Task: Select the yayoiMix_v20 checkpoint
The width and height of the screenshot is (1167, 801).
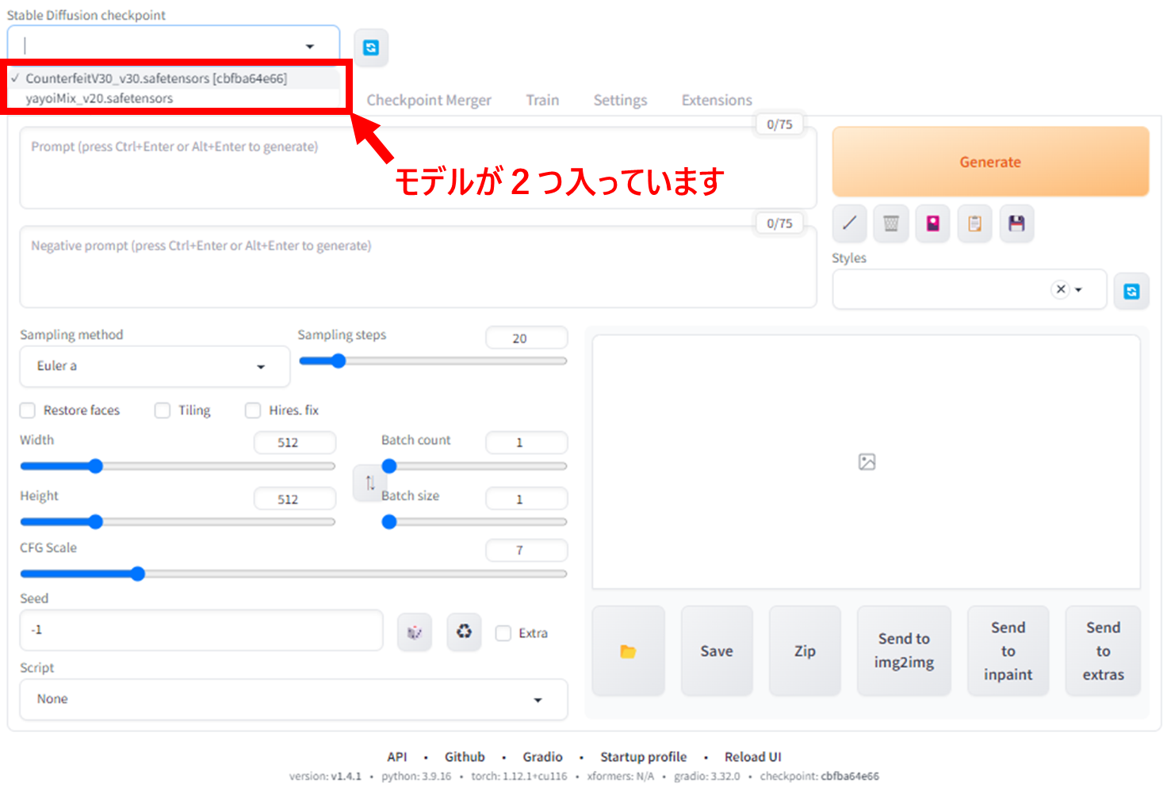Action: [99, 98]
